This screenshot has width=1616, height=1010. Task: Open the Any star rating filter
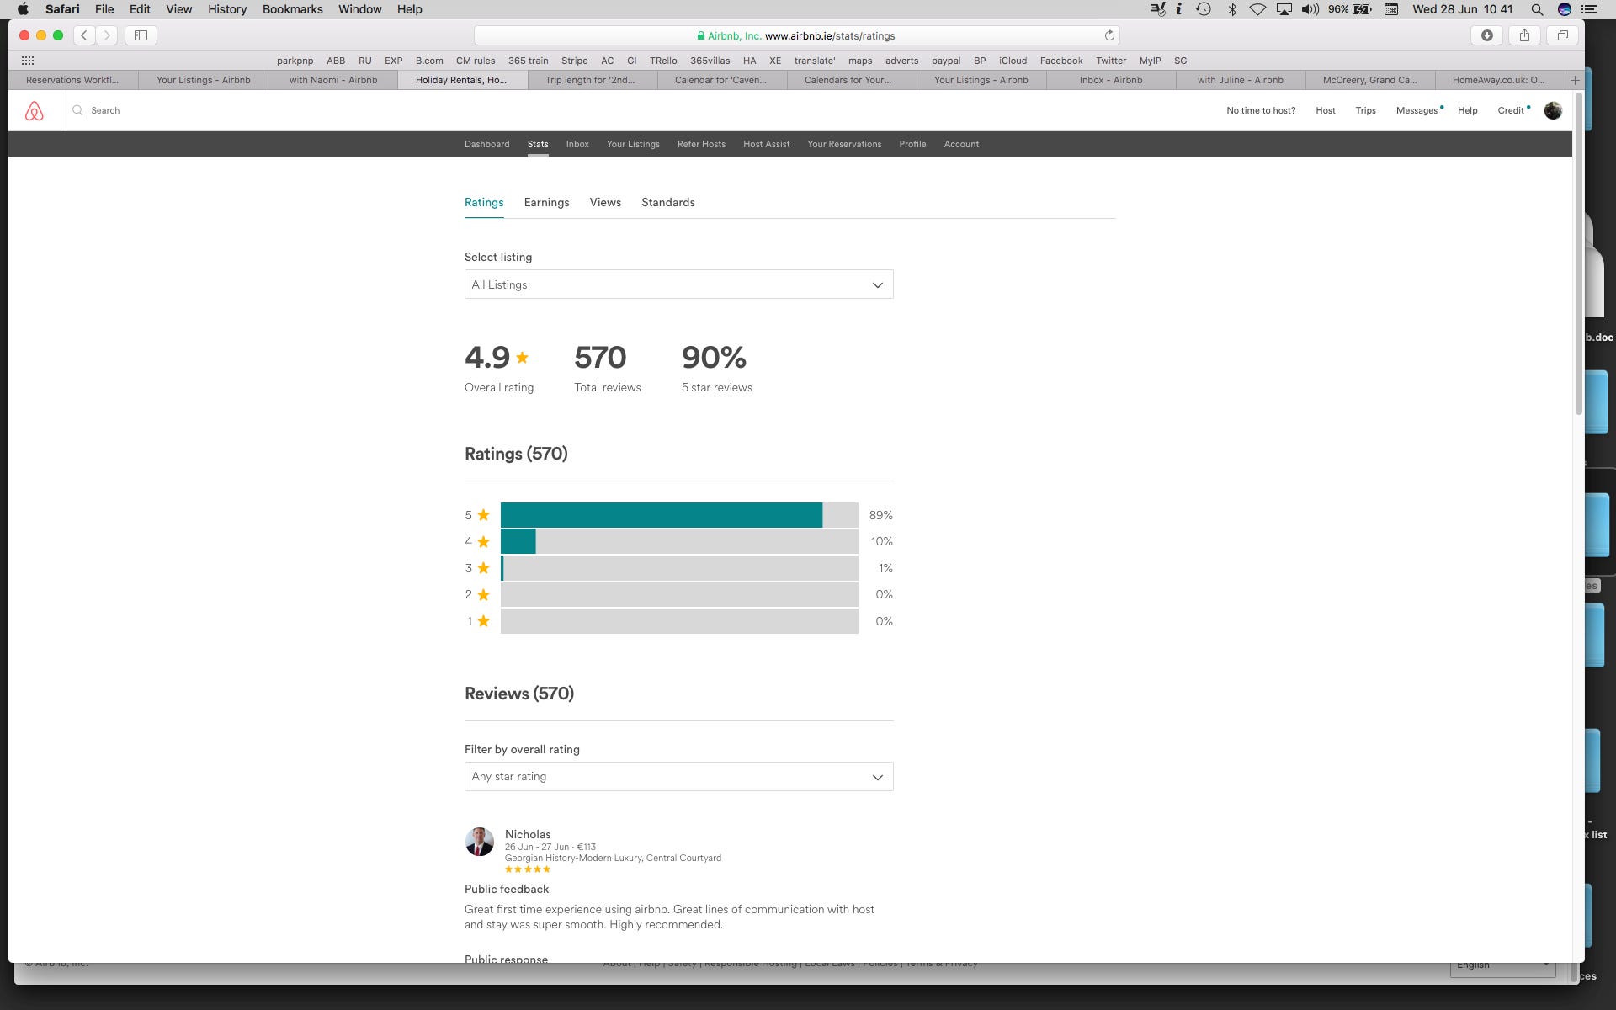coord(678,776)
